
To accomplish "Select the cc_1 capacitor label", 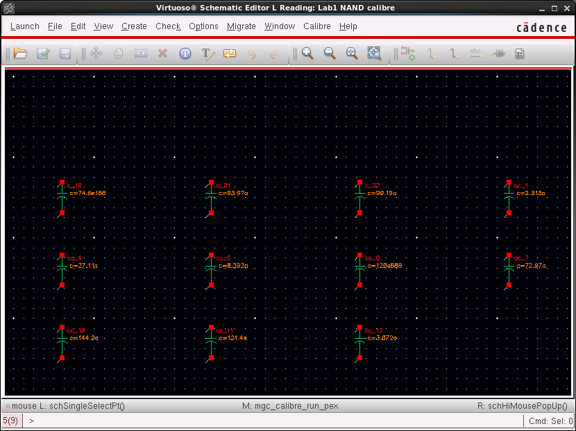I will pyautogui.click(x=521, y=186).
